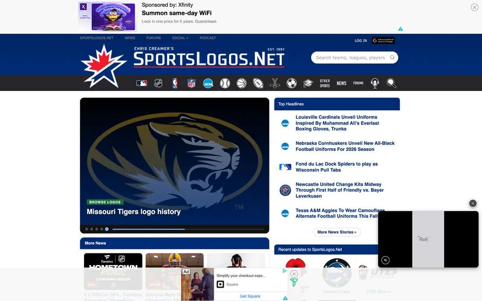This screenshot has width=482, height=301.
Task: Select the fifth active carousel dot
Action: 106,229
